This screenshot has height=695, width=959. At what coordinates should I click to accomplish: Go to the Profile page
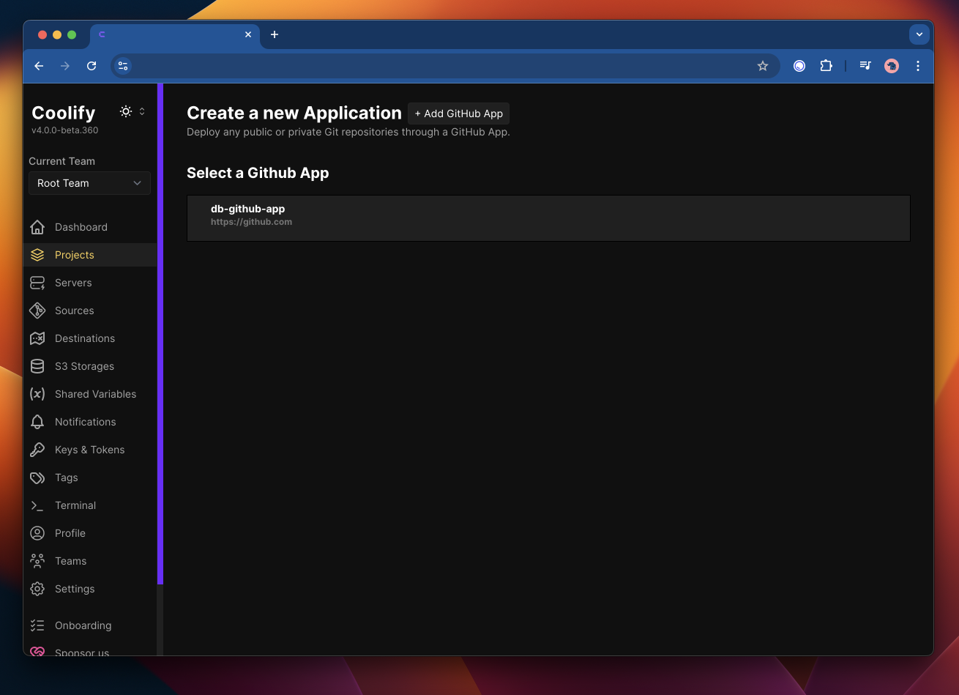click(89, 533)
